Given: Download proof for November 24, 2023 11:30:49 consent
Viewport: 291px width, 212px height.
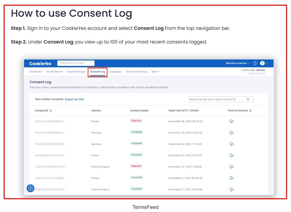Looking at the screenshot, I should (x=231, y=144).
